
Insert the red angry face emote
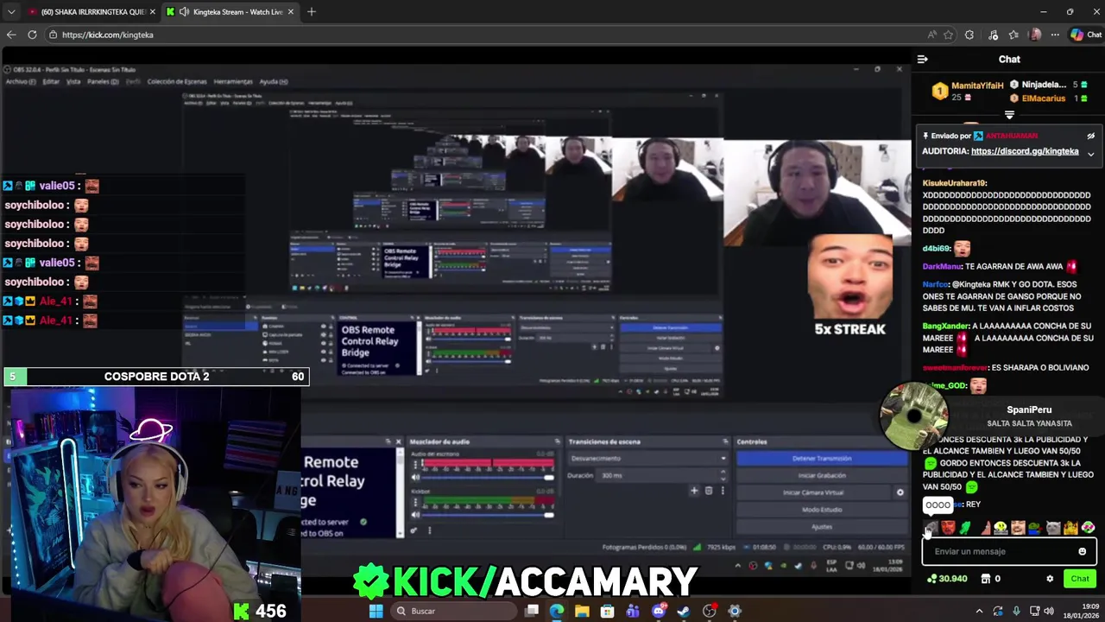[x=949, y=528]
